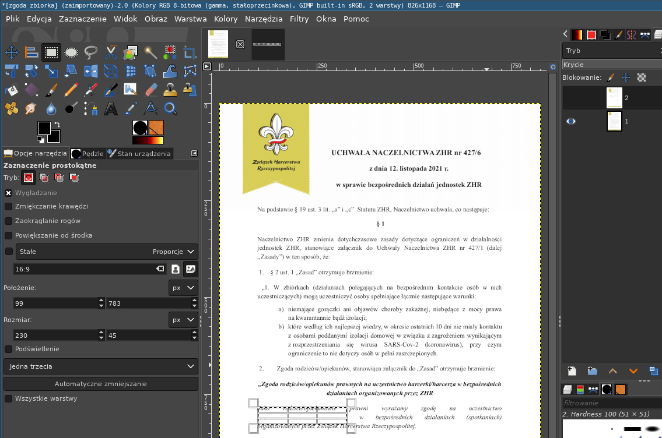Activate the Free Select lasso tool

pos(90,52)
